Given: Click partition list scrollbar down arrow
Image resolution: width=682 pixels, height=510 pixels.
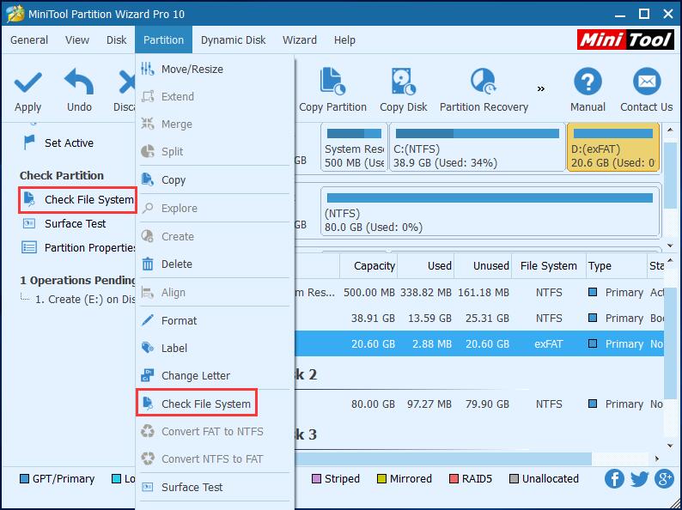Looking at the screenshot, I should click(x=670, y=446).
